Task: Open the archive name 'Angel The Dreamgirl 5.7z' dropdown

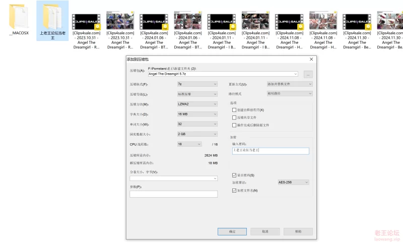Action: tap(296, 74)
